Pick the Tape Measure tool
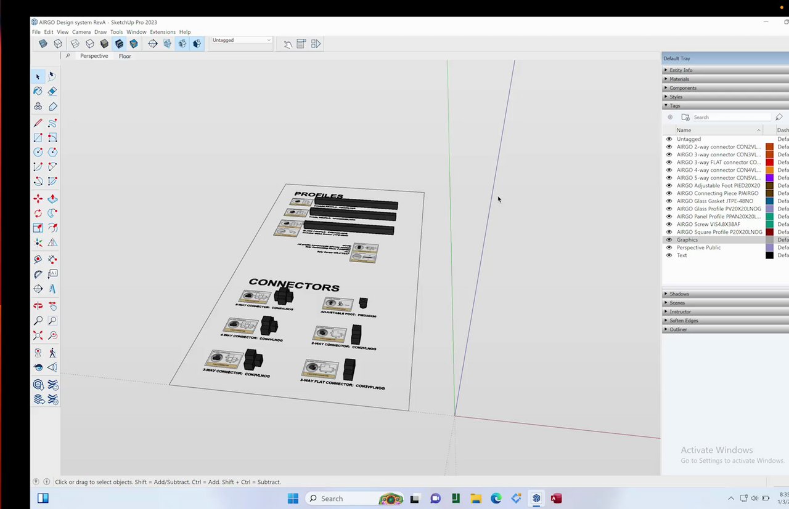The image size is (789, 509). (38, 259)
